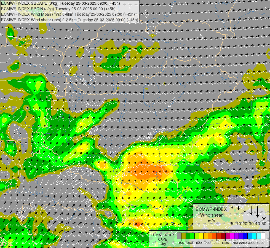This screenshot has width=270, height=248.
Task: Pick the dark maroon CAPE legend swatch
Action: [x=223, y=236]
